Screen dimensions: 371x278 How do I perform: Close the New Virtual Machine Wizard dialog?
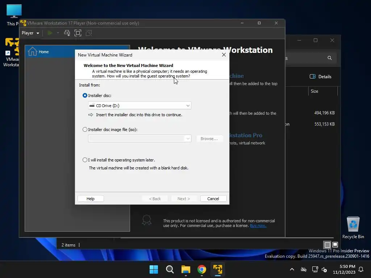(x=224, y=55)
